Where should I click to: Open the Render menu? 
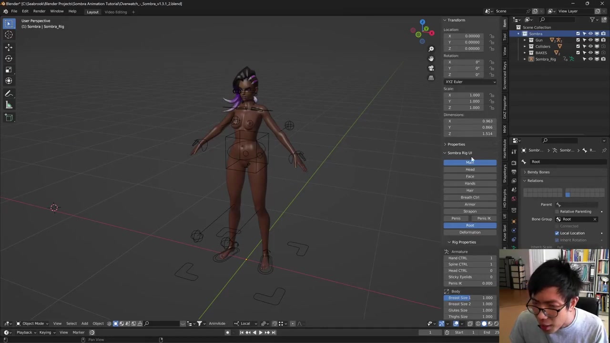pos(39,11)
